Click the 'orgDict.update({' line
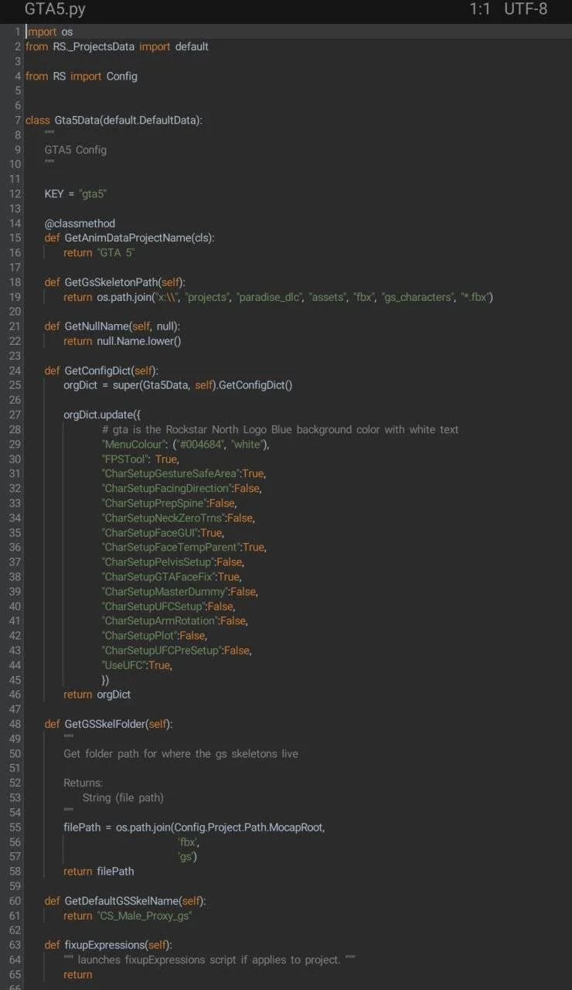The height and width of the screenshot is (990, 572). pos(102,414)
